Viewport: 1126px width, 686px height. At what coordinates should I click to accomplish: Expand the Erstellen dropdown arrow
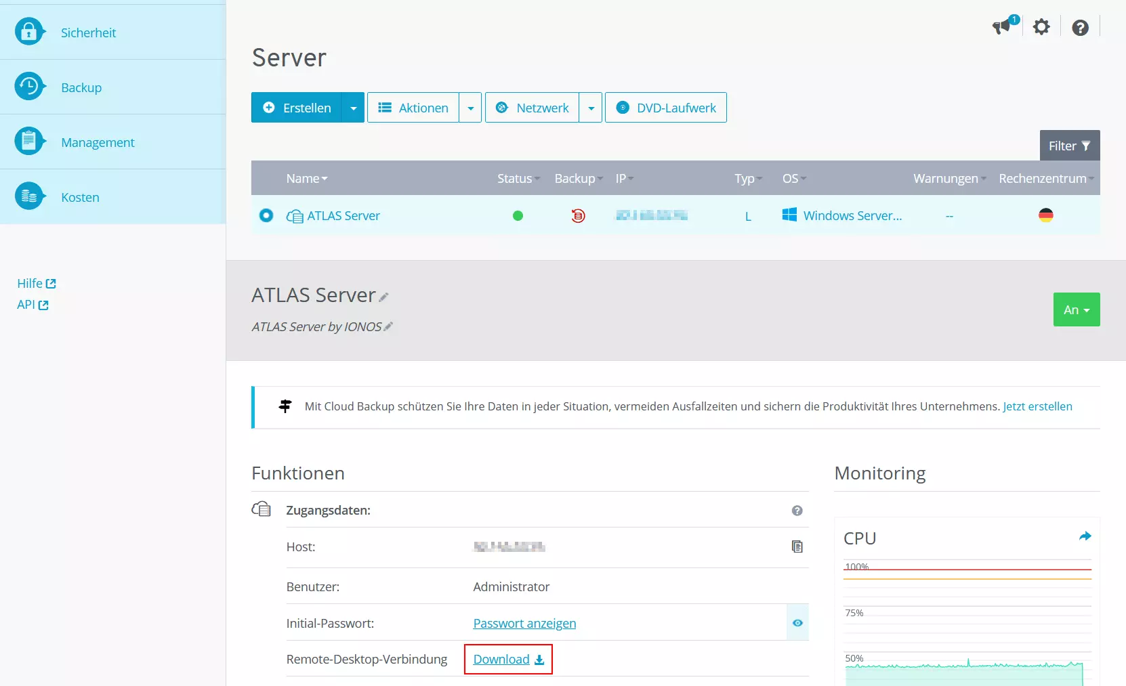coord(353,108)
